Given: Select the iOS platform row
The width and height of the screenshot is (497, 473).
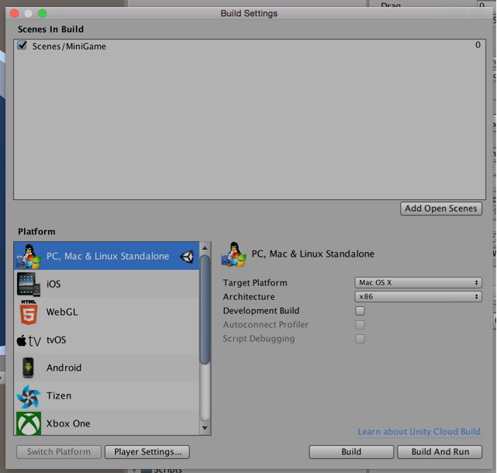Looking at the screenshot, I should pos(106,284).
